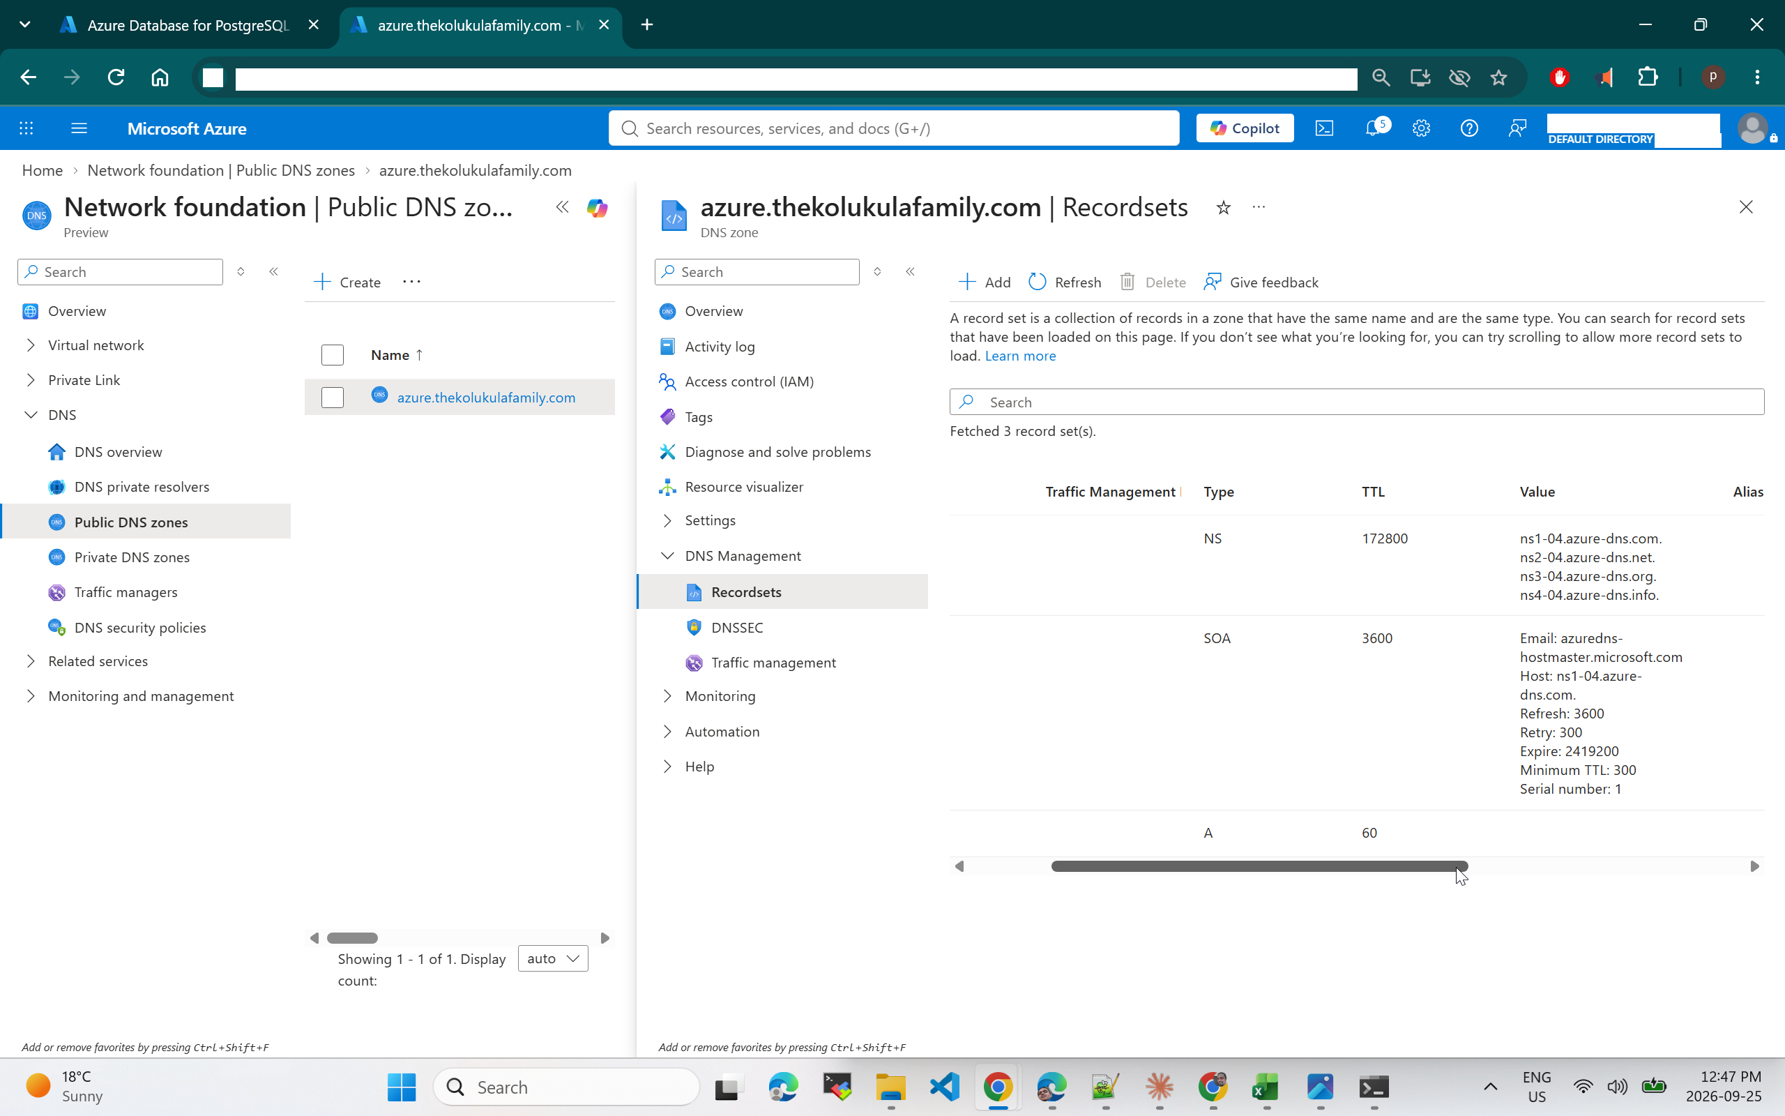Click the DNS zones list horizontal scrollbar thumb
This screenshot has width=1785, height=1116.
point(353,937)
